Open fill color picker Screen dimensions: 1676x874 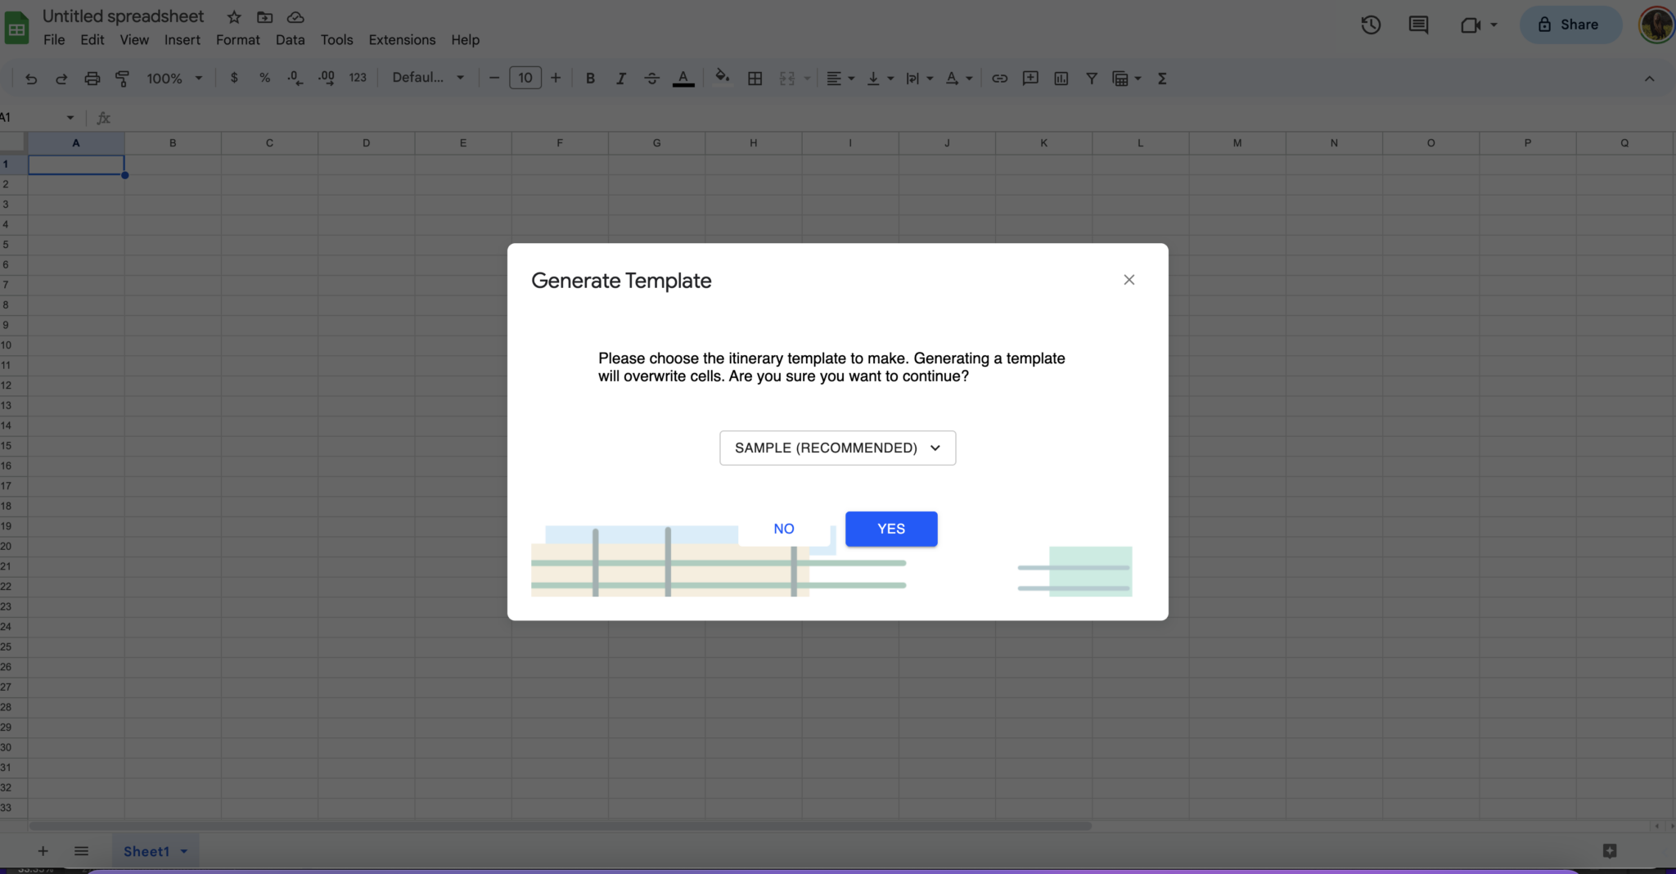pyautogui.click(x=723, y=77)
